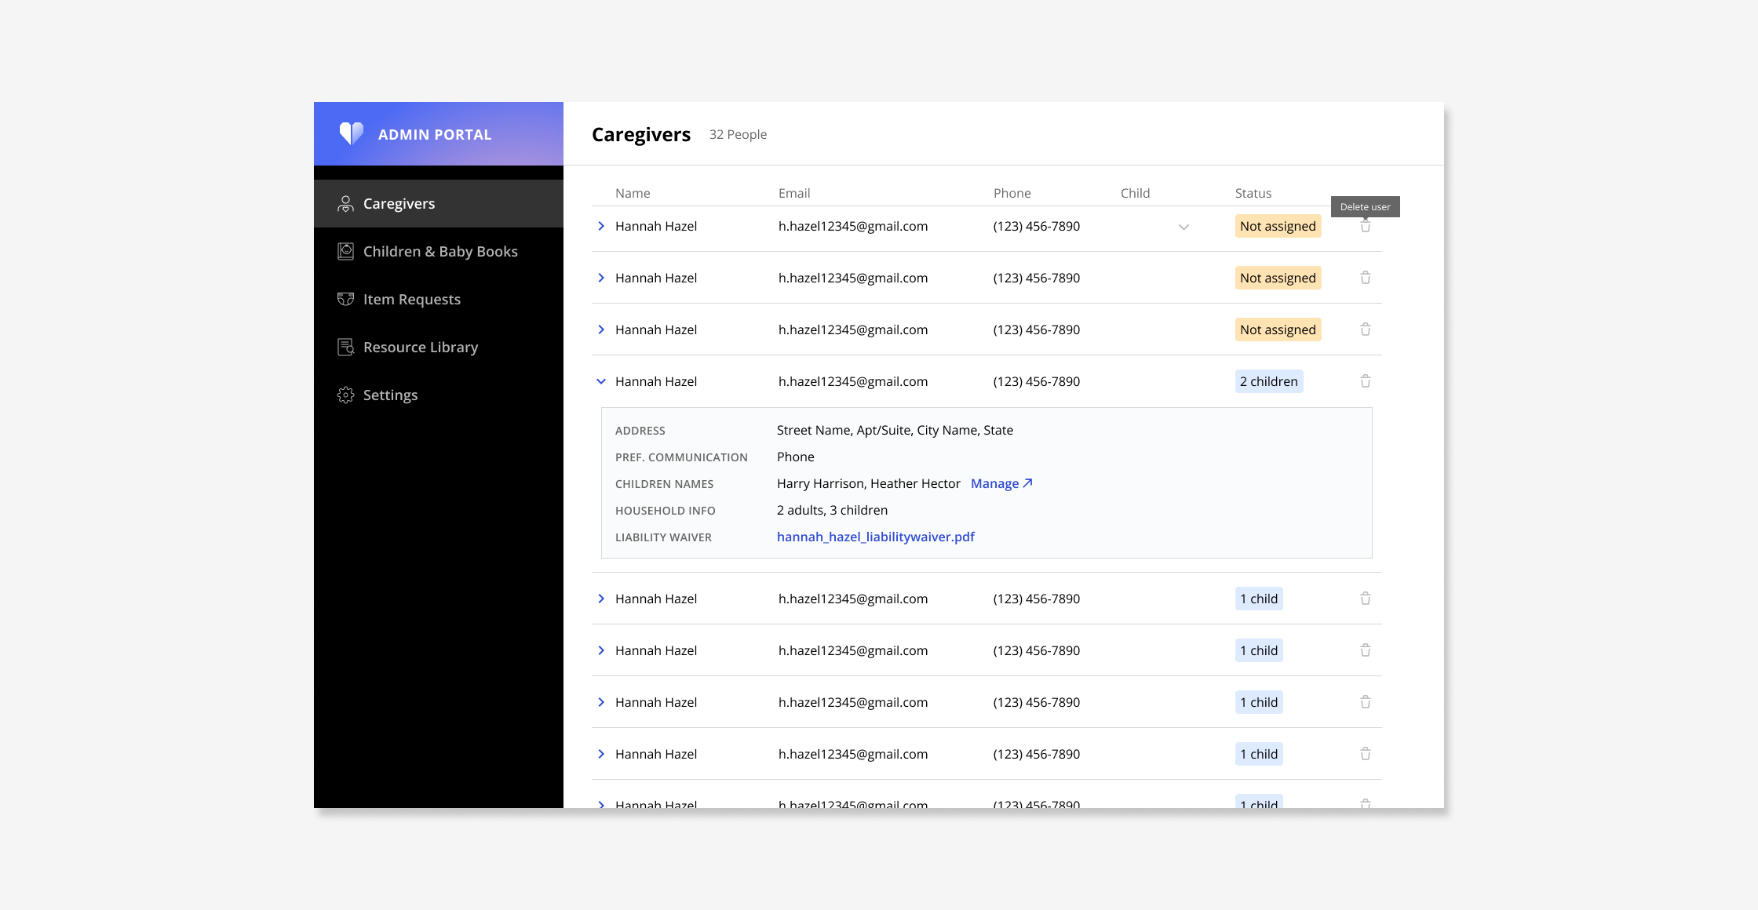The width and height of the screenshot is (1758, 910).
Task: Click the Resource Library icon
Action: (345, 347)
